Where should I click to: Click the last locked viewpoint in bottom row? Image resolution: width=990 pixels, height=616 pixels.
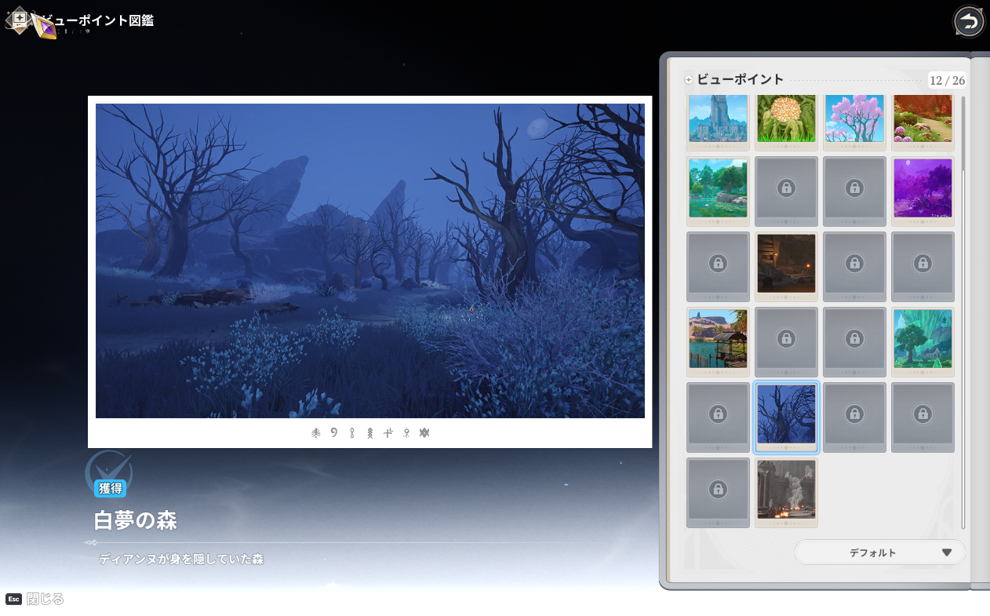tap(718, 490)
